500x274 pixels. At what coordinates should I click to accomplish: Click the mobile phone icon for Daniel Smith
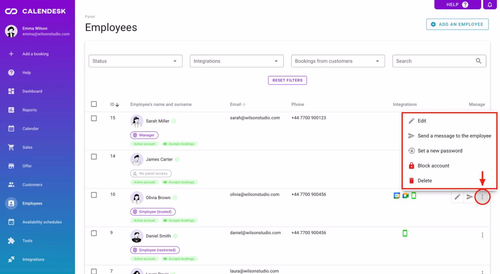click(x=405, y=233)
